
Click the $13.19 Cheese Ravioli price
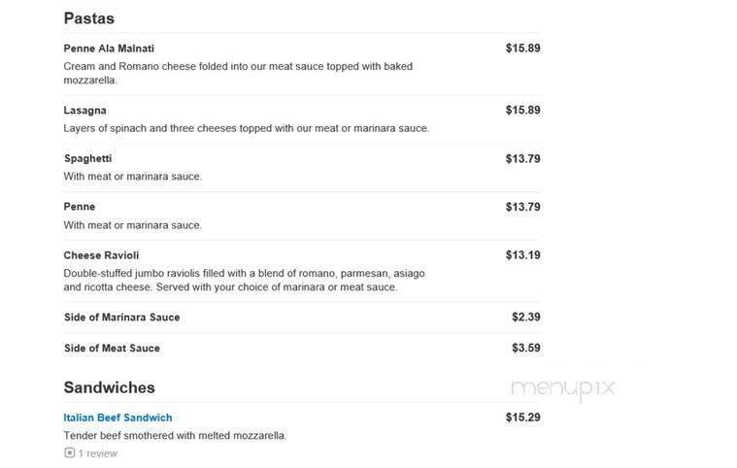522,255
